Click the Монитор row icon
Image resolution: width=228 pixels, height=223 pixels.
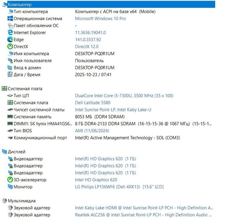(x=10, y=187)
